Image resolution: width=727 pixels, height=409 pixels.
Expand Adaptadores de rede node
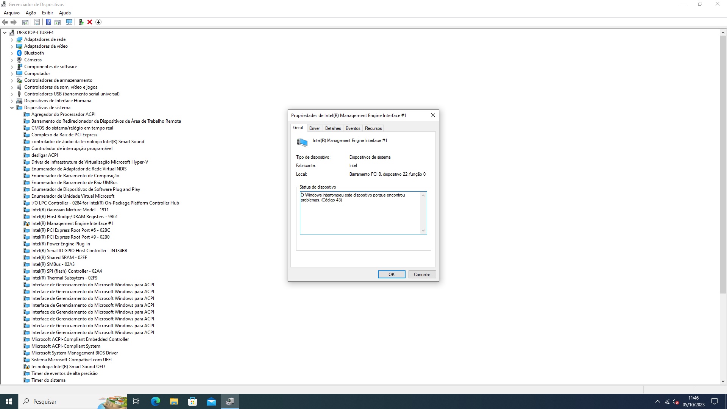click(x=12, y=40)
